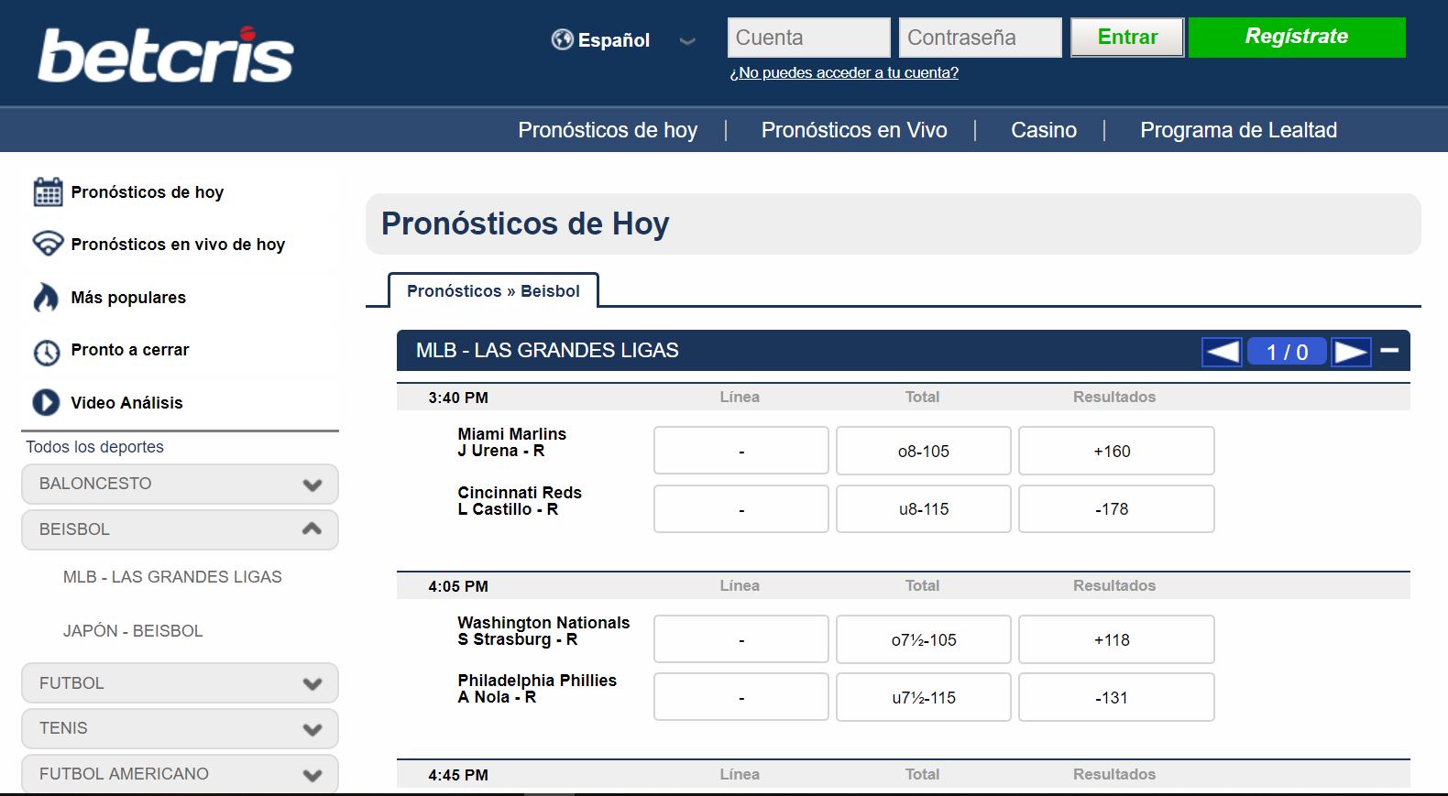Click the calendar icon for Pronósticos de hoy
1448x796 pixels.
coord(48,191)
